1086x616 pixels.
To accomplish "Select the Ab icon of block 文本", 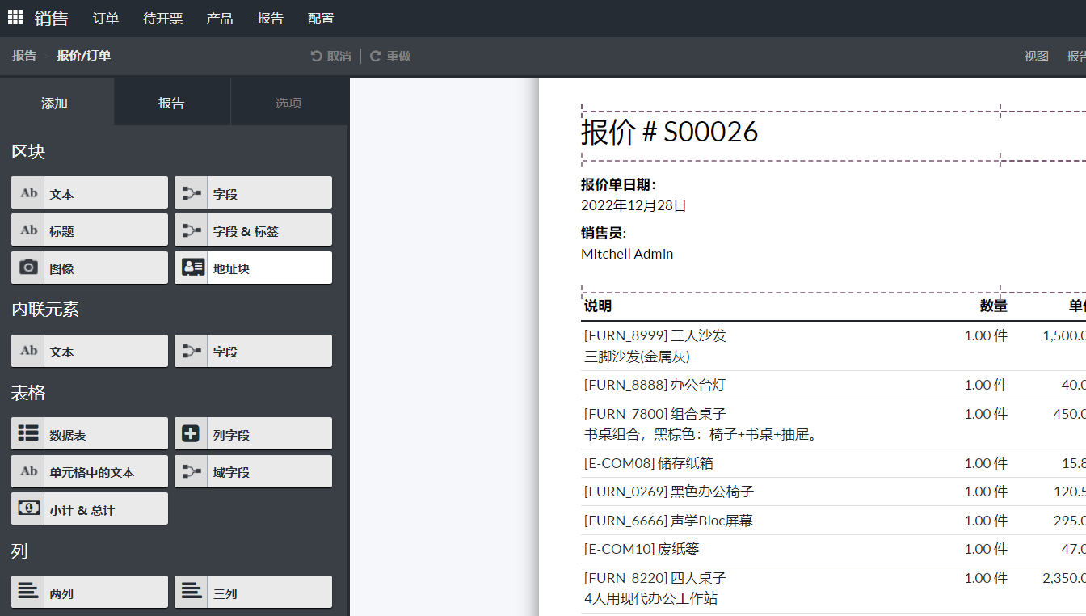I will coord(28,193).
